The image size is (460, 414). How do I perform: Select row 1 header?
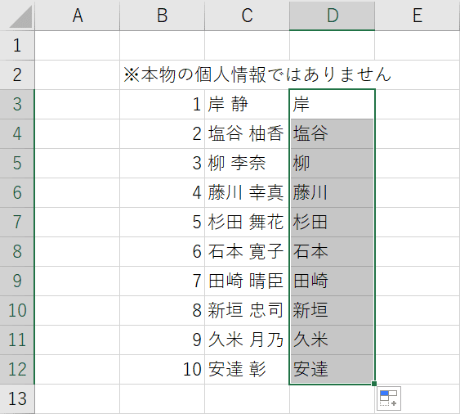17,46
